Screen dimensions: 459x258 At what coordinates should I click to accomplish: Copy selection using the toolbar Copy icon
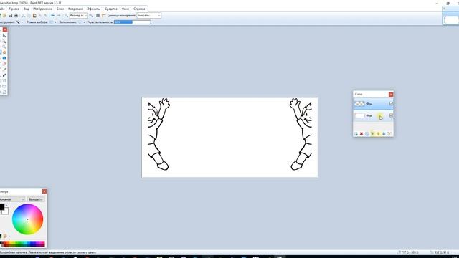point(29,16)
